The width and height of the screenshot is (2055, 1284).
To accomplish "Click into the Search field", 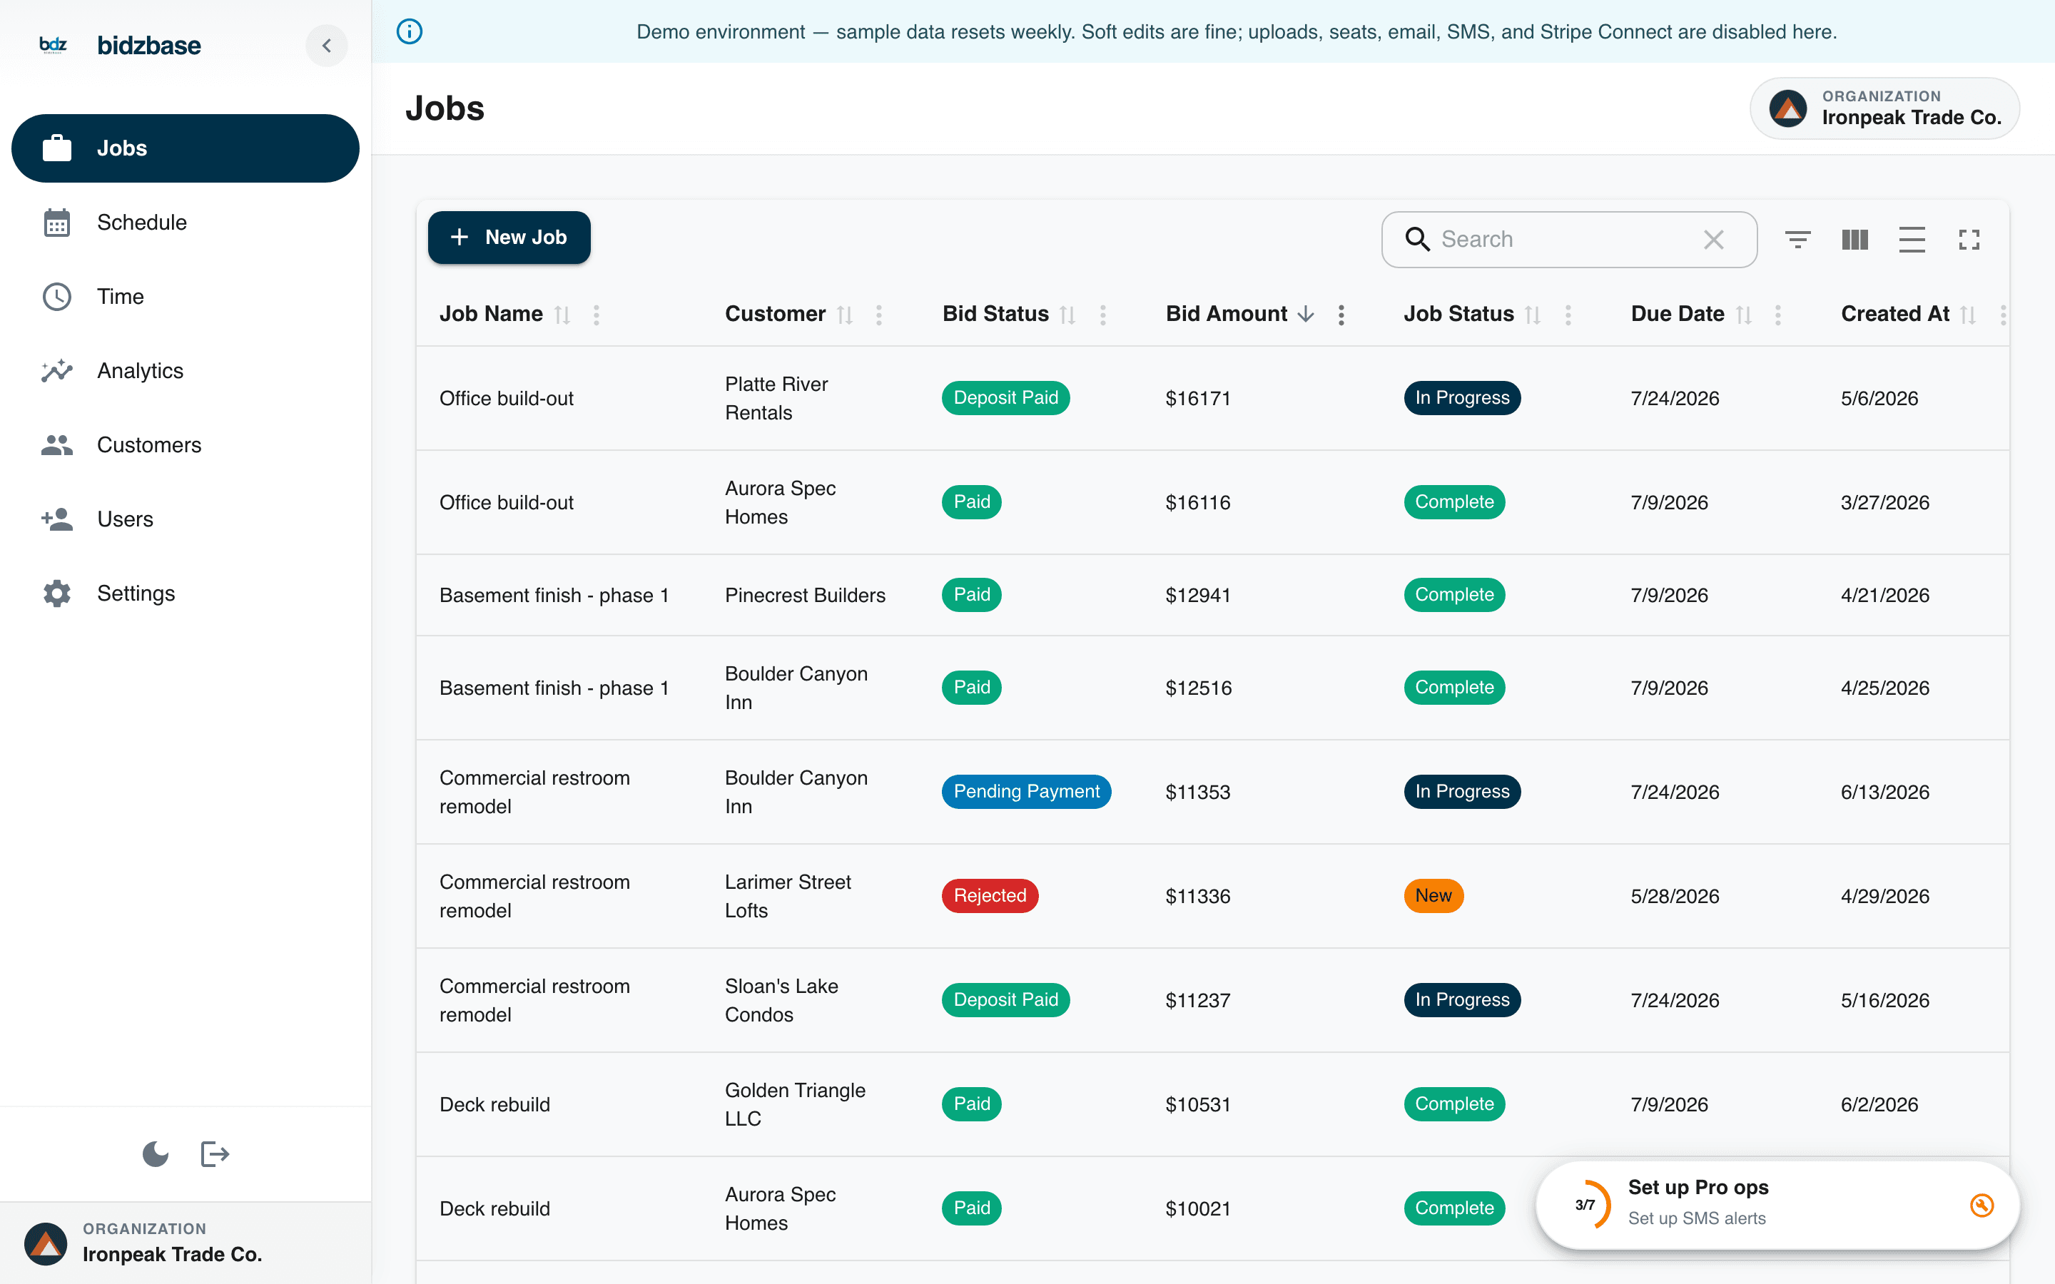I will pyautogui.click(x=1568, y=240).
